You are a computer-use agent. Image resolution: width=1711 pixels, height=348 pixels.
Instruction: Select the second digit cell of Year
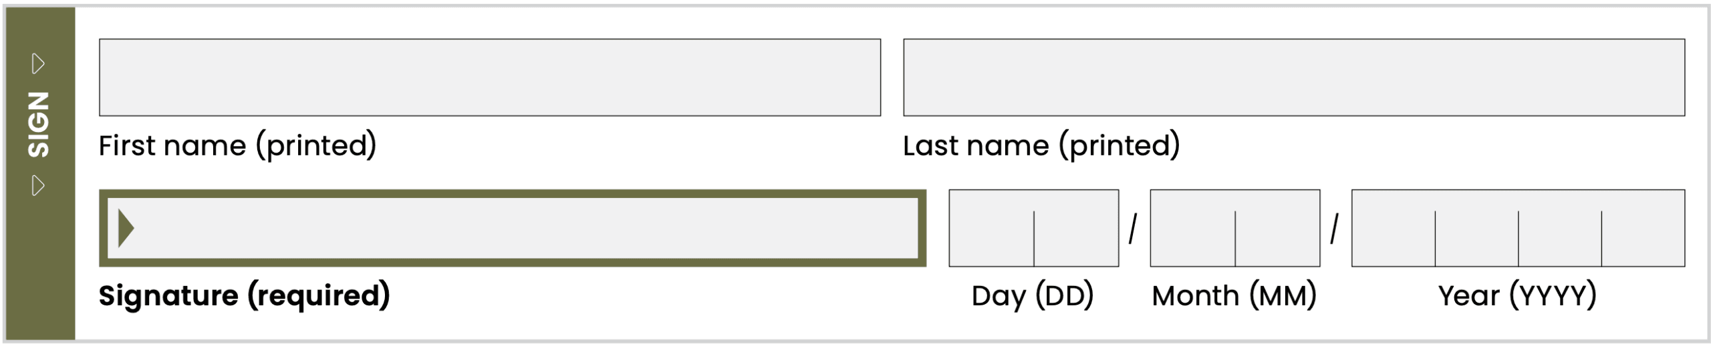(x=1476, y=228)
